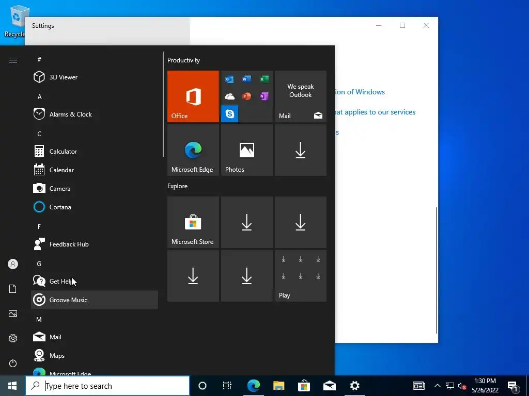529x396 pixels.
Task: Click the Power button in Start sidebar
Action: tap(13, 363)
